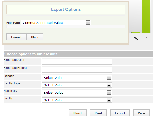Click the Export Options title header

click(x=66, y=9)
